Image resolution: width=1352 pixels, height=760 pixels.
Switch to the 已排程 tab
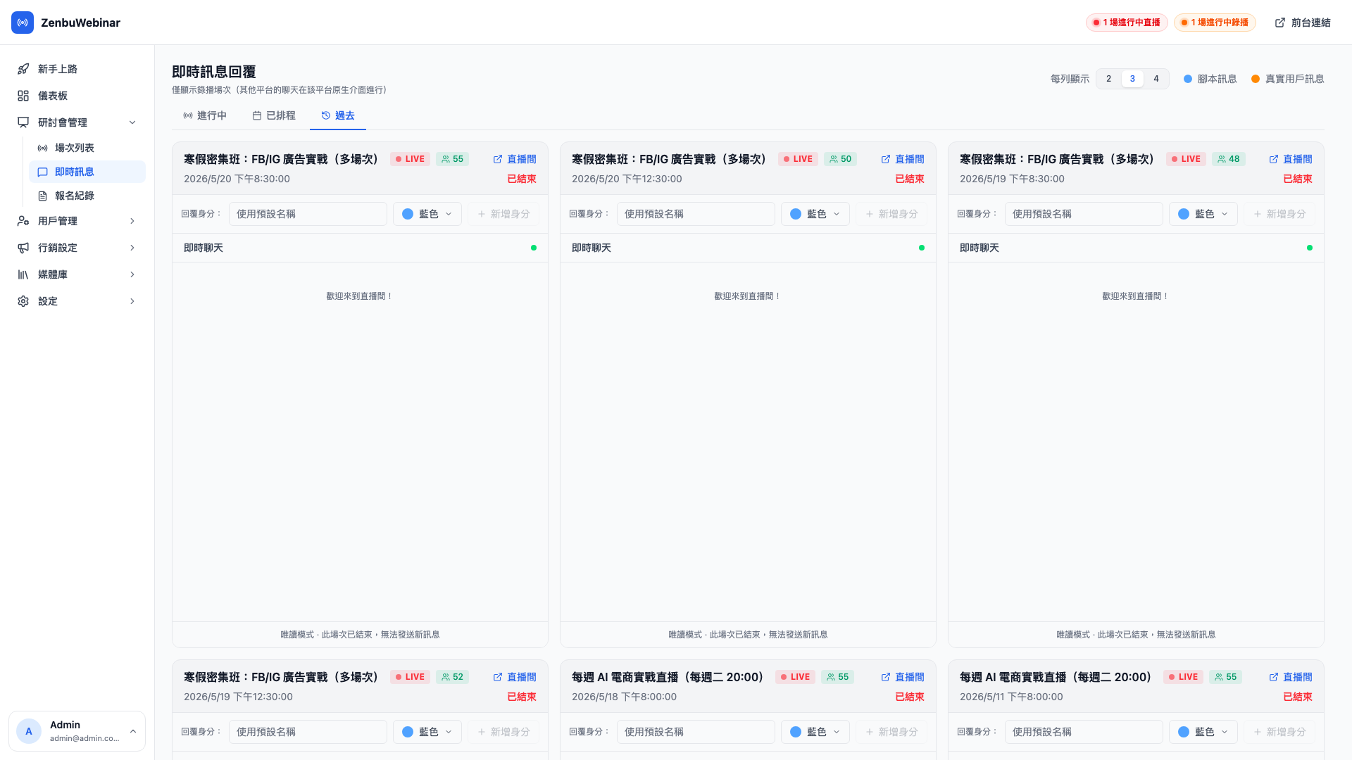point(274,115)
